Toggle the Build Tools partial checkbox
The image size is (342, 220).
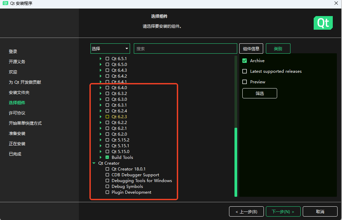click(x=107, y=157)
